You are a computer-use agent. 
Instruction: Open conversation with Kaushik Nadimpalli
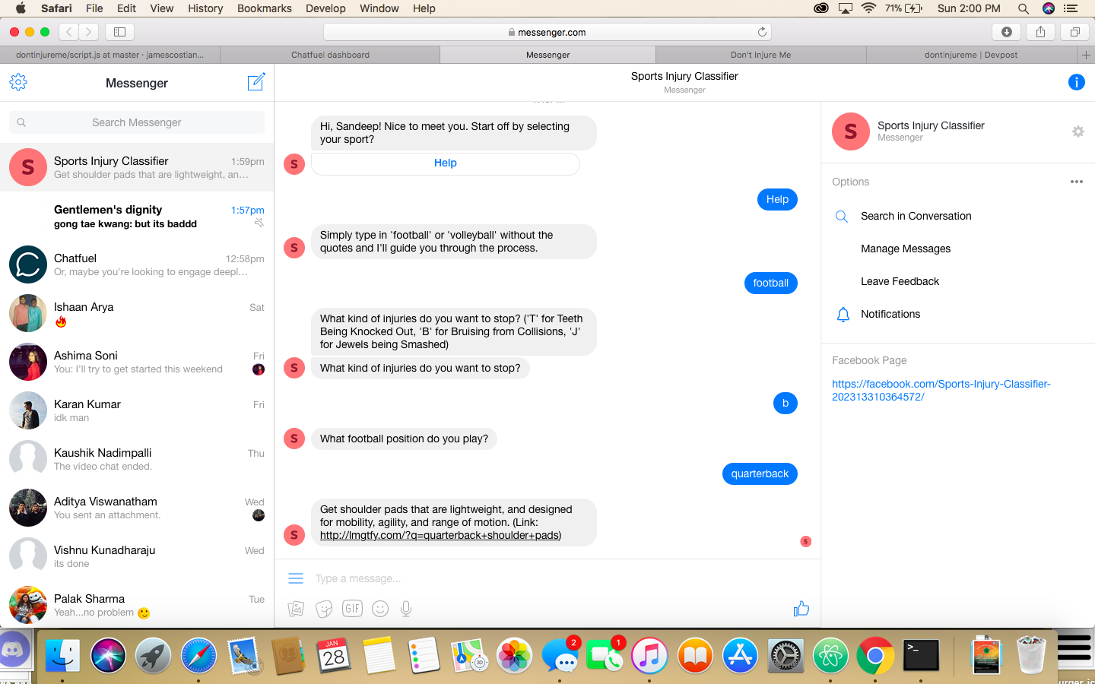point(137,459)
